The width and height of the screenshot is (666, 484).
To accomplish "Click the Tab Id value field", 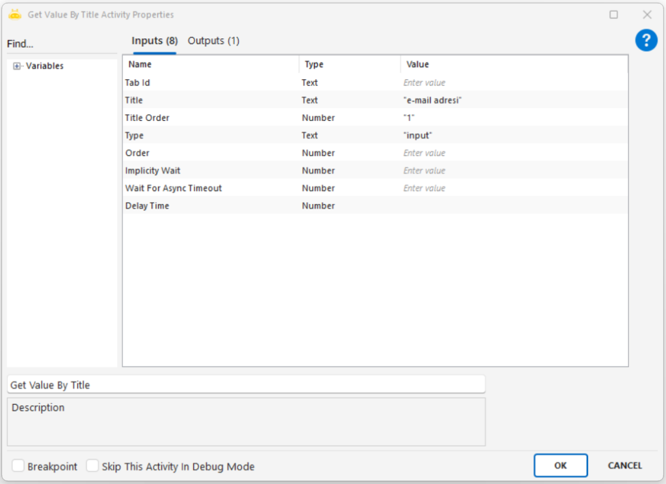I will point(514,83).
